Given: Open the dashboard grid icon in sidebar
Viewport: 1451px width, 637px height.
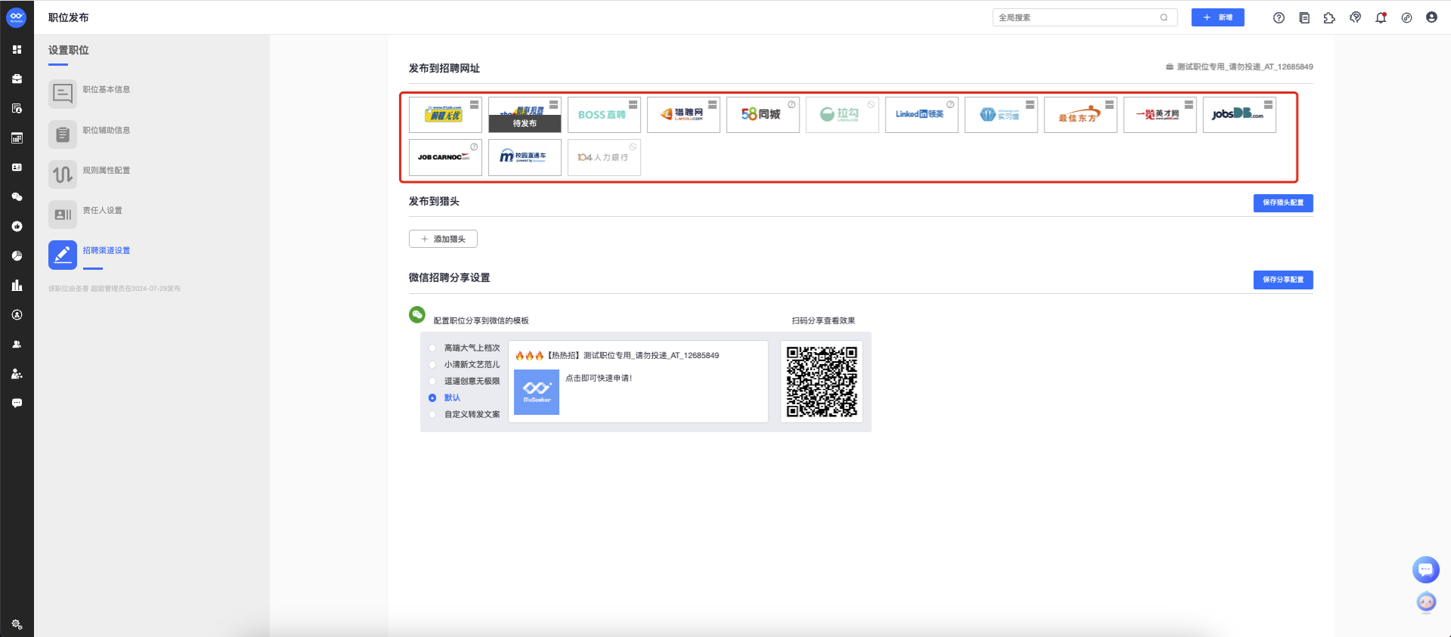Looking at the screenshot, I should [x=17, y=49].
